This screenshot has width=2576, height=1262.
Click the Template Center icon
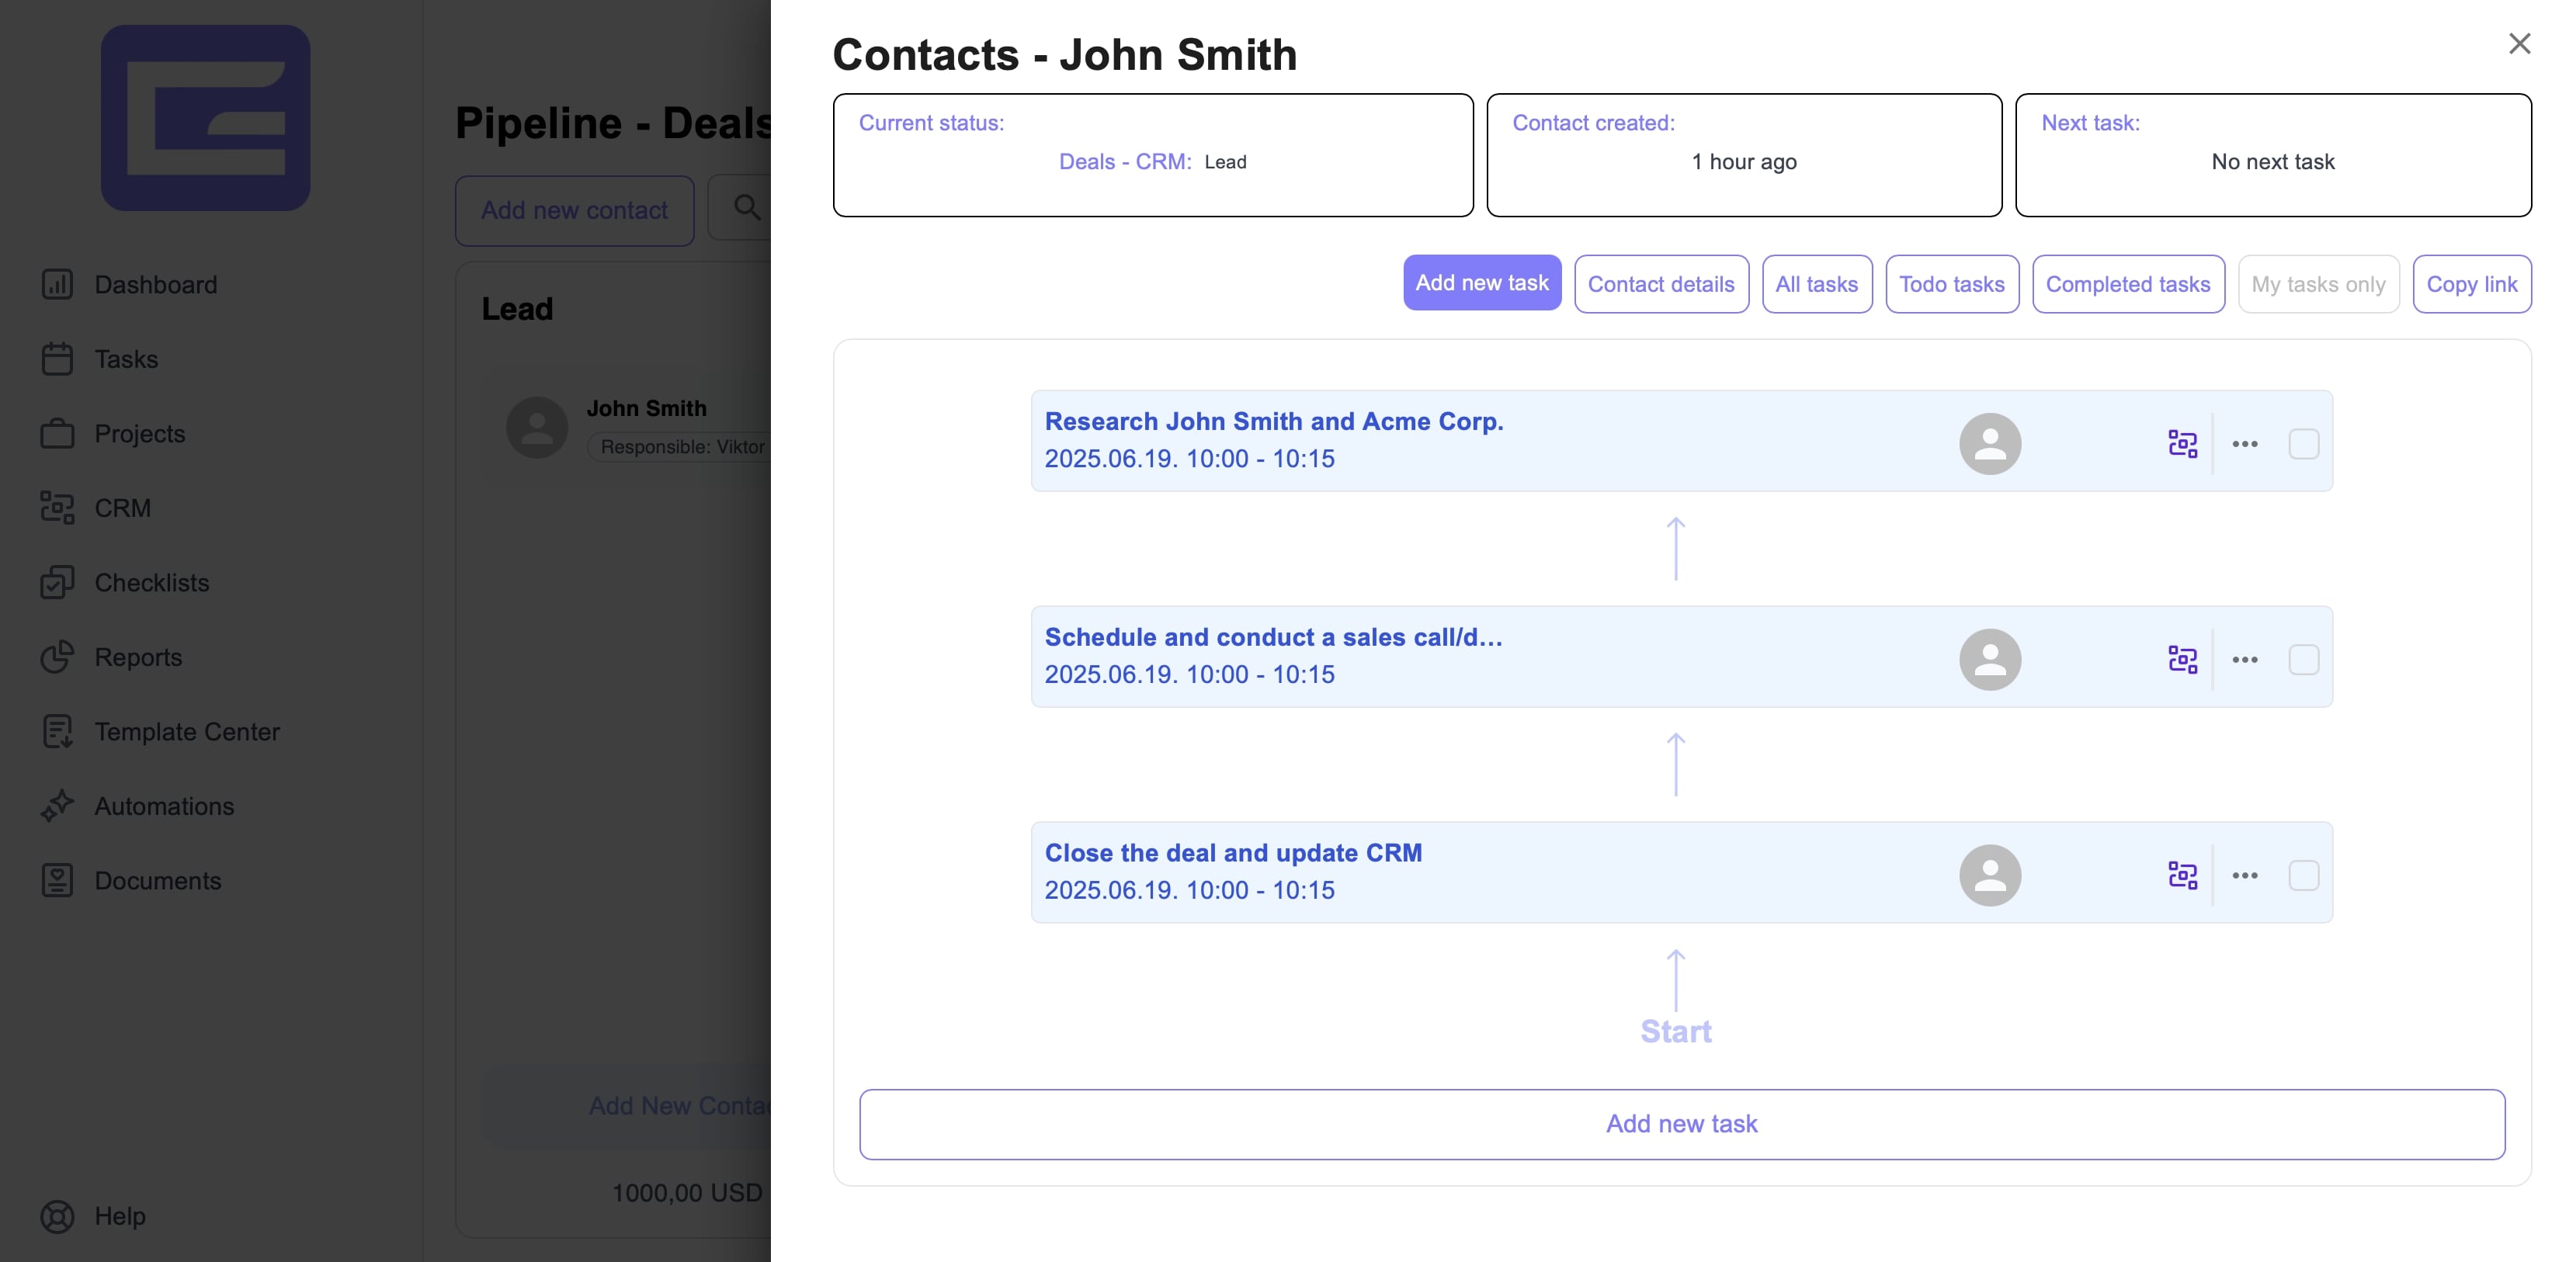click(57, 731)
